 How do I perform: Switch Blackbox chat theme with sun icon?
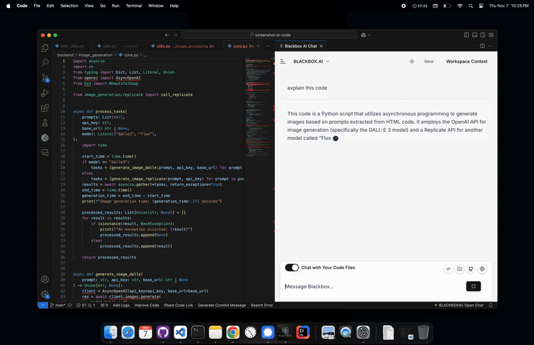coord(412,61)
